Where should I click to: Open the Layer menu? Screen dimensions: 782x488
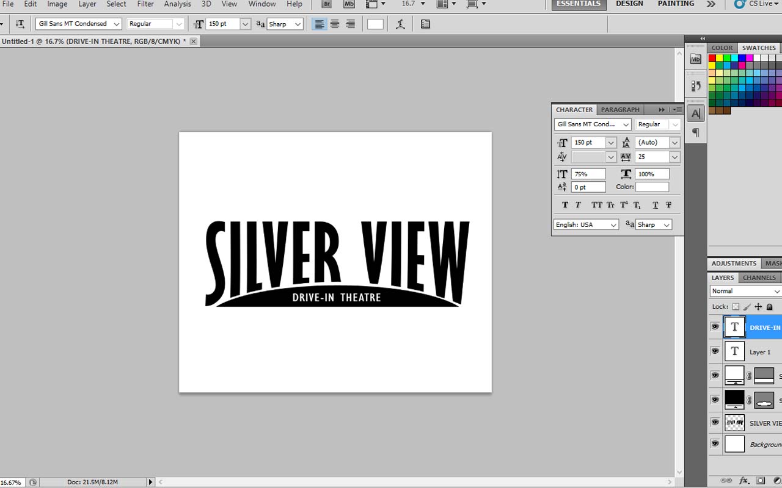(87, 4)
